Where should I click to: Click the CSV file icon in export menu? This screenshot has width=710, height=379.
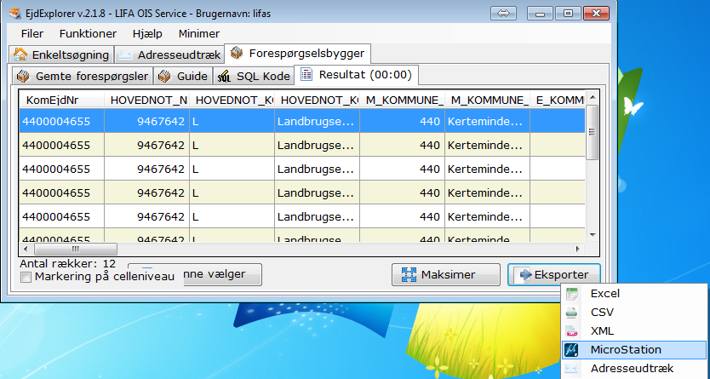572,312
